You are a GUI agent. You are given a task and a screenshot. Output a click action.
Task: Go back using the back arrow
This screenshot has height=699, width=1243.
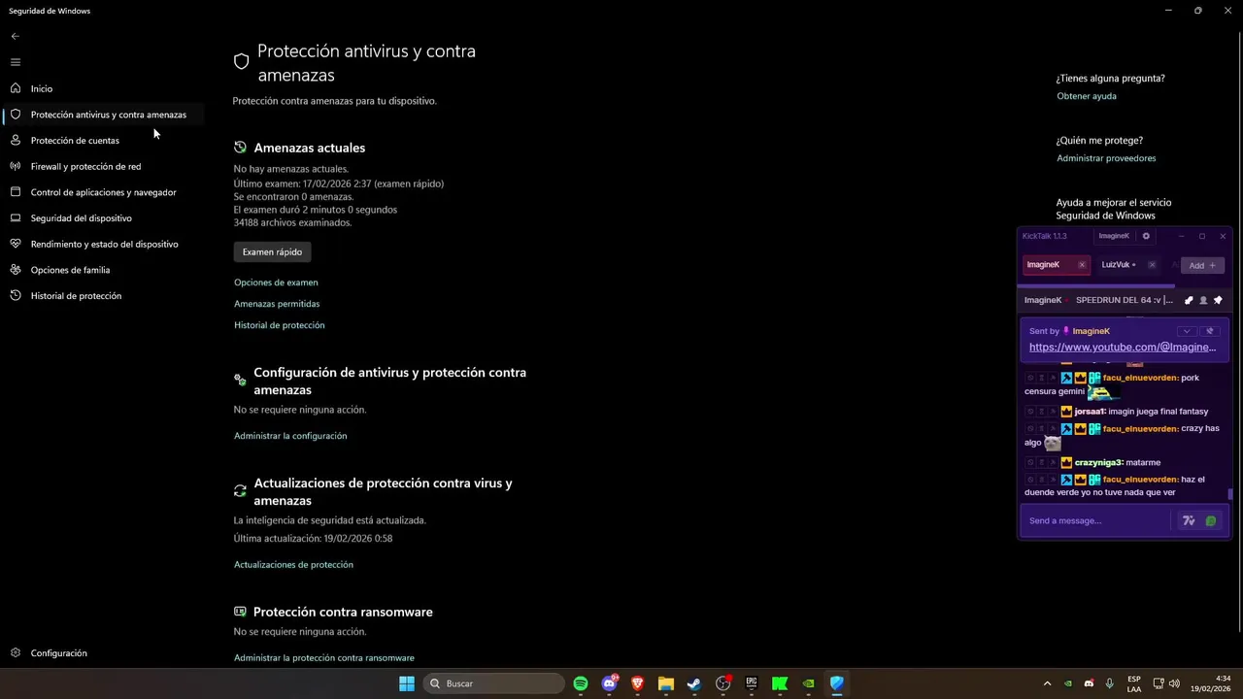click(15, 36)
